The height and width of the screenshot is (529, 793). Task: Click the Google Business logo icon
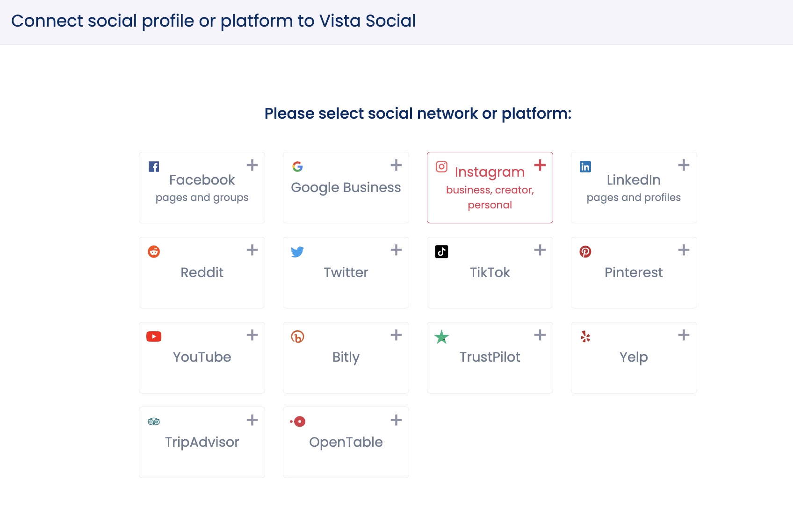click(x=297, y=166)
